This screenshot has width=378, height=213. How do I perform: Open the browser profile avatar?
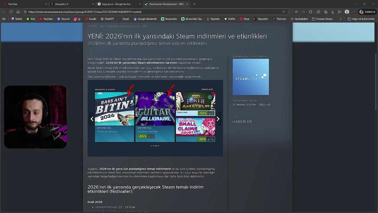[x=347, y=12]
